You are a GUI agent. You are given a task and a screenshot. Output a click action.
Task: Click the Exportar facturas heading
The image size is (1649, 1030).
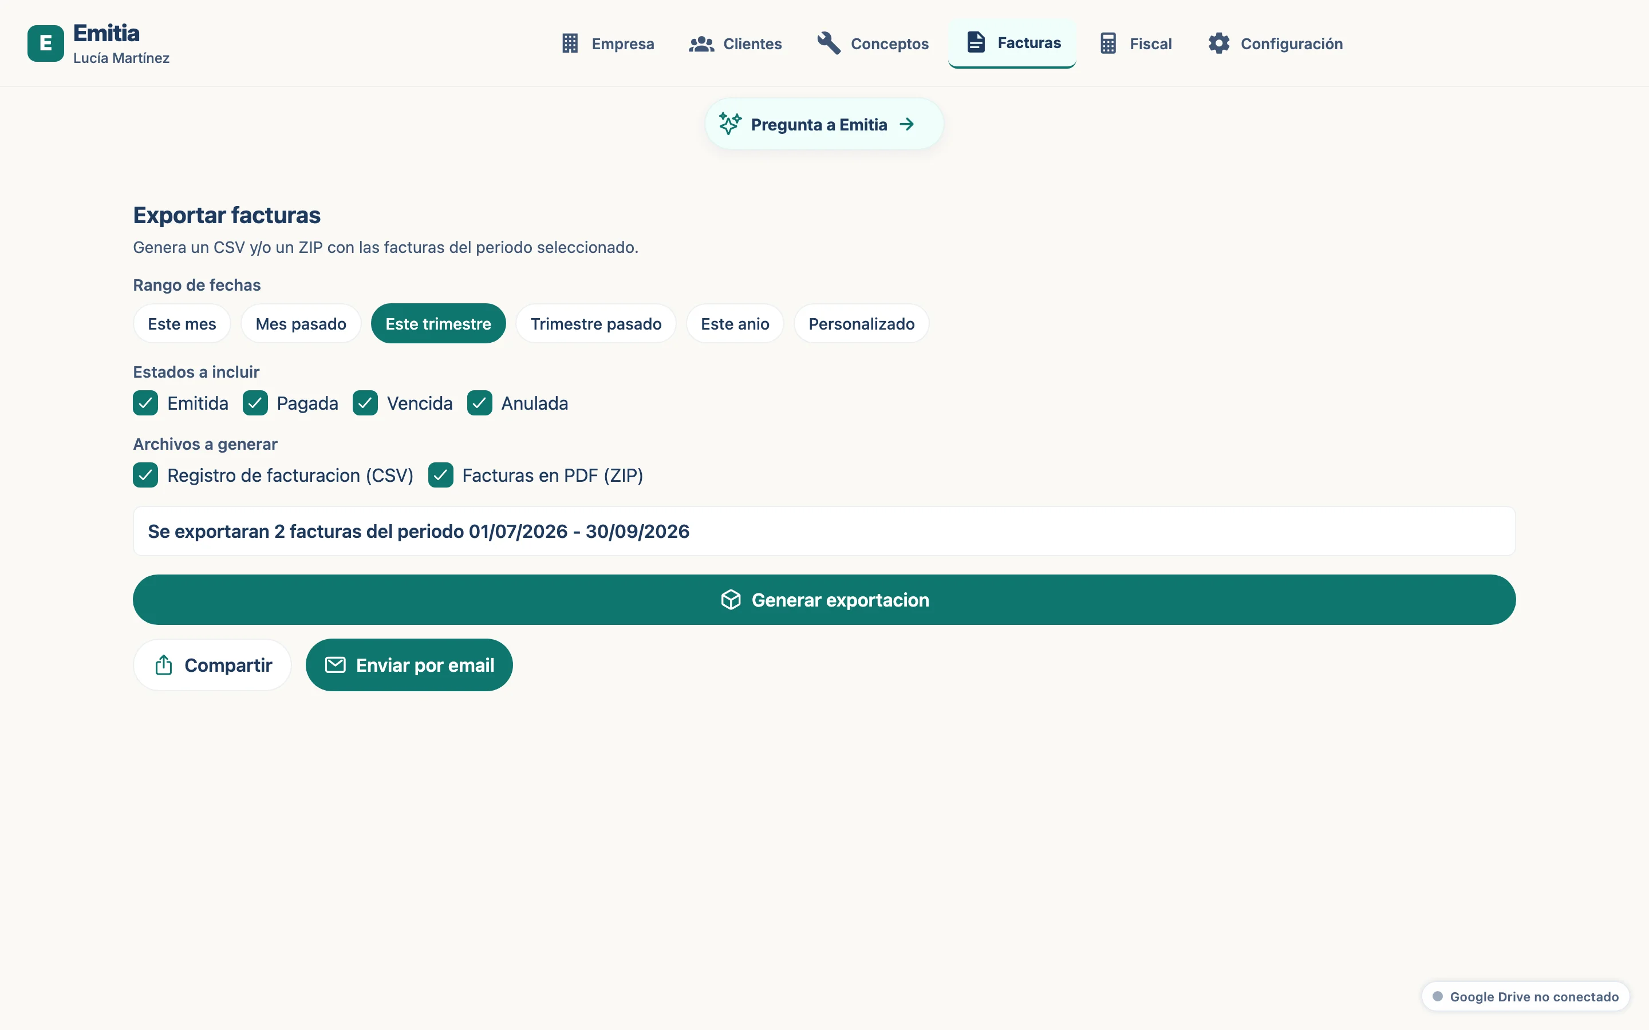coord(226,215)
